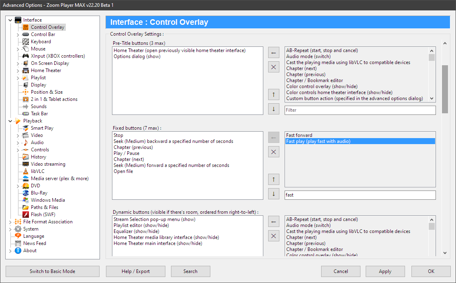Click the Filter field in Pre-Title section

360,110
